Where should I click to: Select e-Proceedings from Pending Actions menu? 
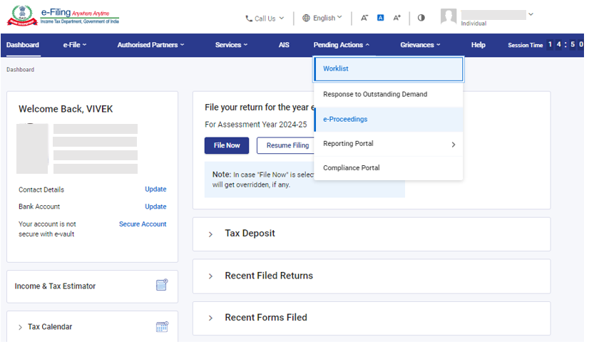point(345,120)
